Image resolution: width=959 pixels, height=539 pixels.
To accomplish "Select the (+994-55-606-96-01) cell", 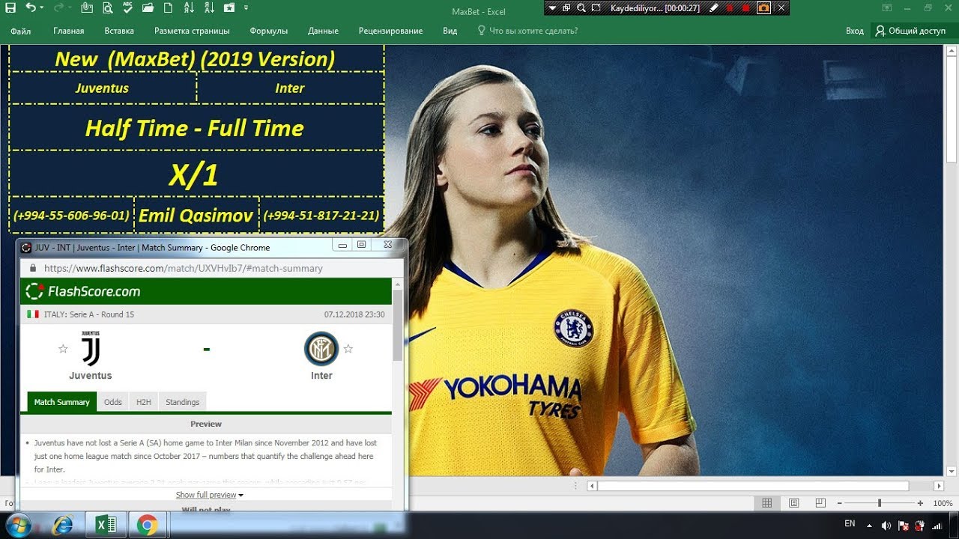I will [71, 216].
